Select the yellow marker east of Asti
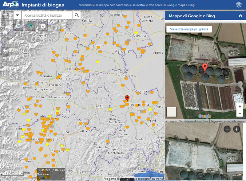The height and width of the screenshot is (181, 246). (110, 109)
